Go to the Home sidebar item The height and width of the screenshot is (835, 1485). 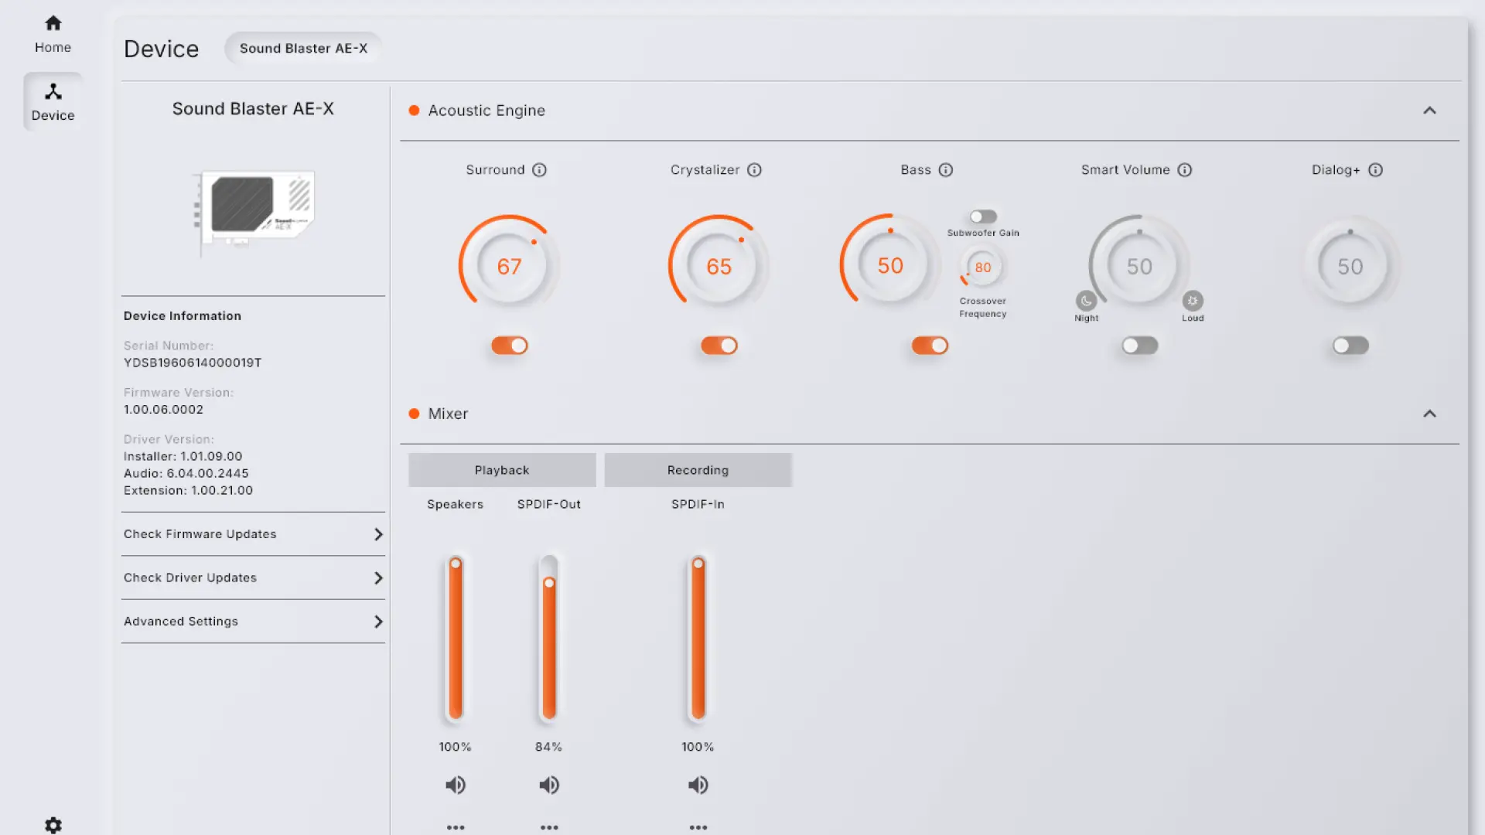click(x=53, y=35)
